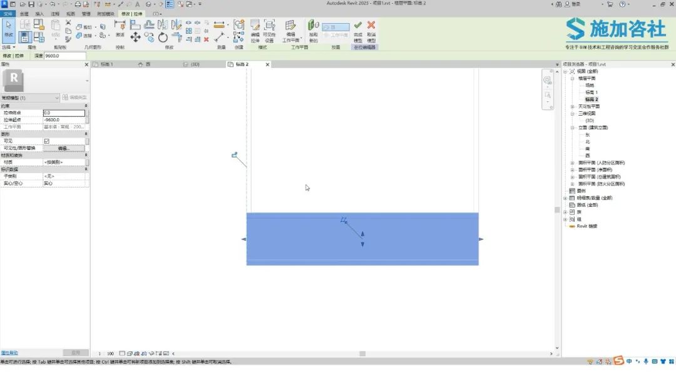Select 标高 2 in project browser

coord(591,99)
